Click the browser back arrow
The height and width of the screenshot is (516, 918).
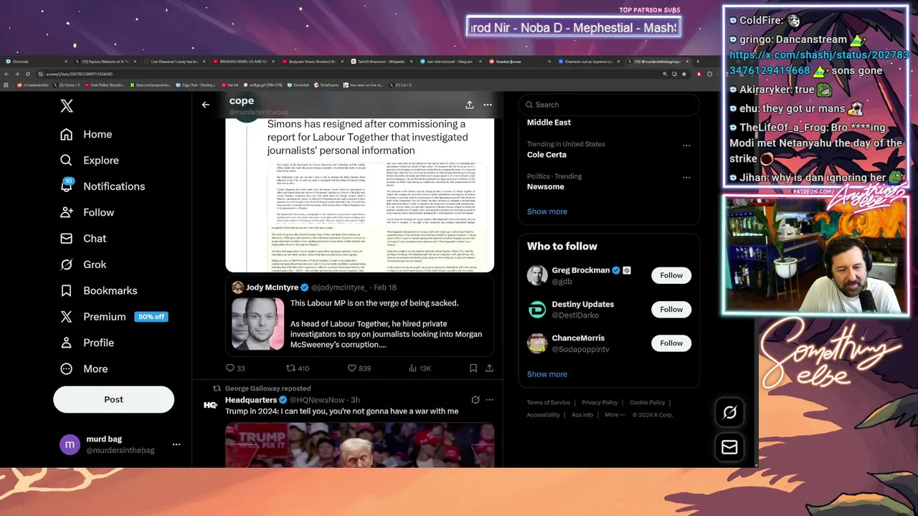tap(7, 74)
